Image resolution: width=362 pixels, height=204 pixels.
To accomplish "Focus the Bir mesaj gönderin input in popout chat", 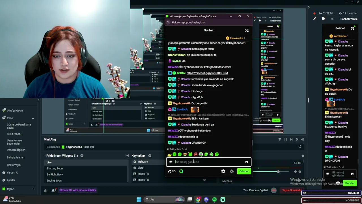I will pos(209,162).
